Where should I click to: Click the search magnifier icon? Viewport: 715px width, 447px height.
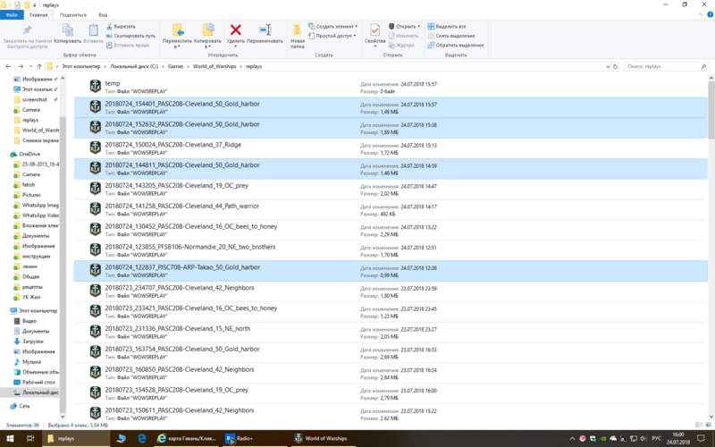pyautogui.click(x=703, y=66)
